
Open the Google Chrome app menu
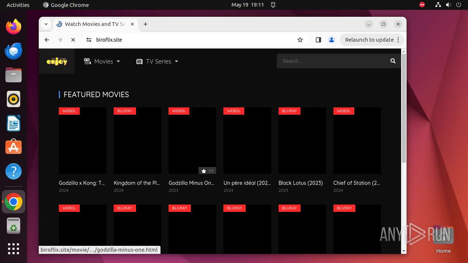click(x=66, y=5)
